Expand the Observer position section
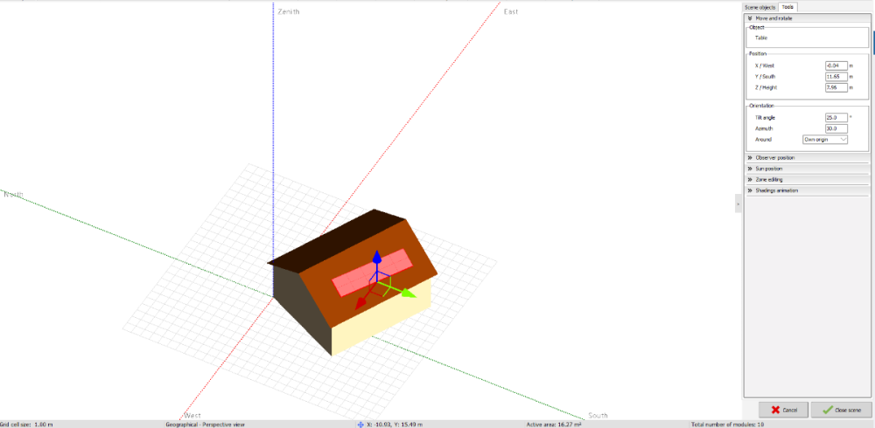This screenshot has height=428, width=875. (750, 157)
